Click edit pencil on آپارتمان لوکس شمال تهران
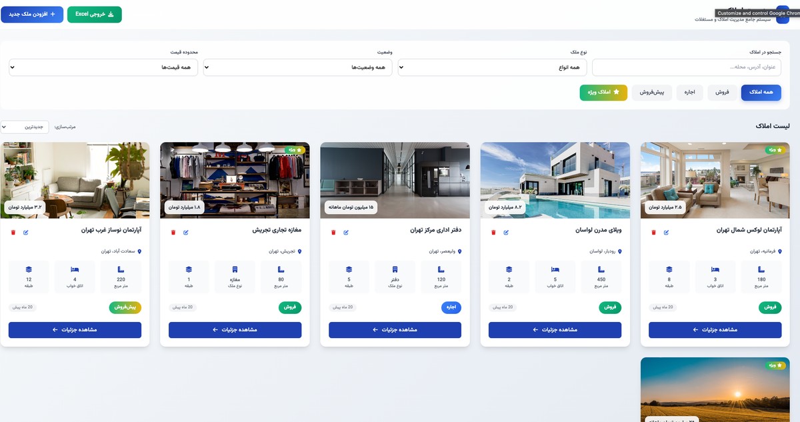This screenshot has width=800, height=422. [666, 233]
